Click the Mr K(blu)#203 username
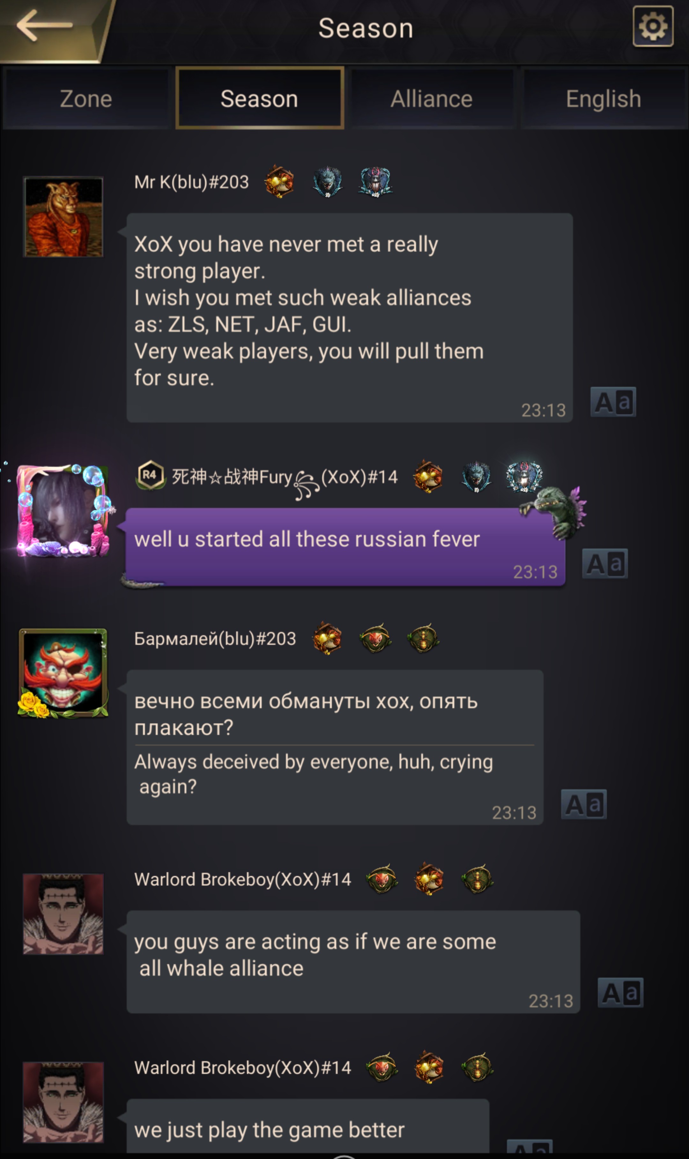Image resolution: width=689 pixels, height=1159 pixels. [x=191, y=182]
